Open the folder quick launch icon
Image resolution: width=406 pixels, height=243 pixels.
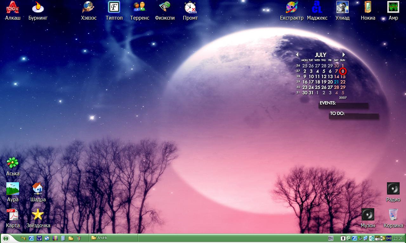pos(71,238)
